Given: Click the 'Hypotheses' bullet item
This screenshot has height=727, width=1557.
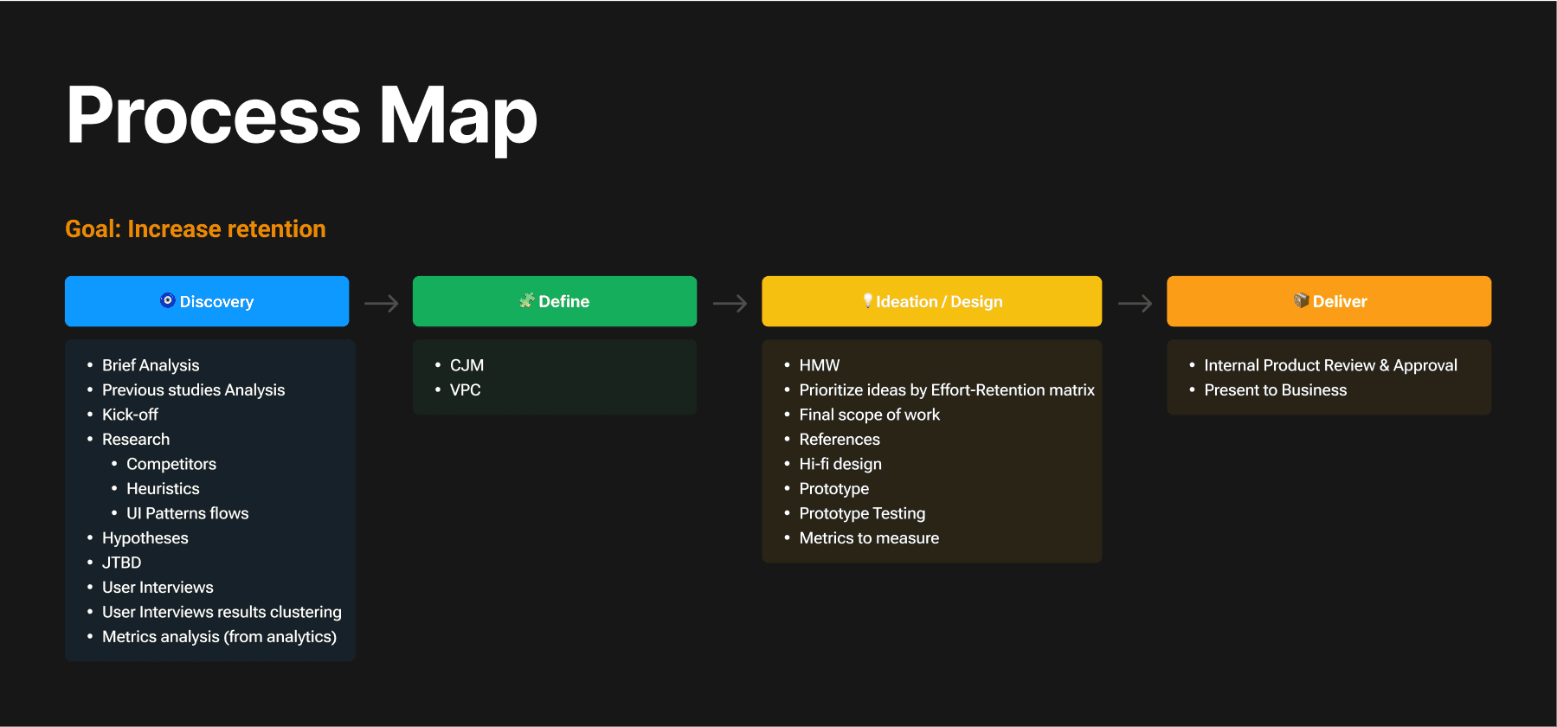Looking at the screenshot, I should 145,537.
